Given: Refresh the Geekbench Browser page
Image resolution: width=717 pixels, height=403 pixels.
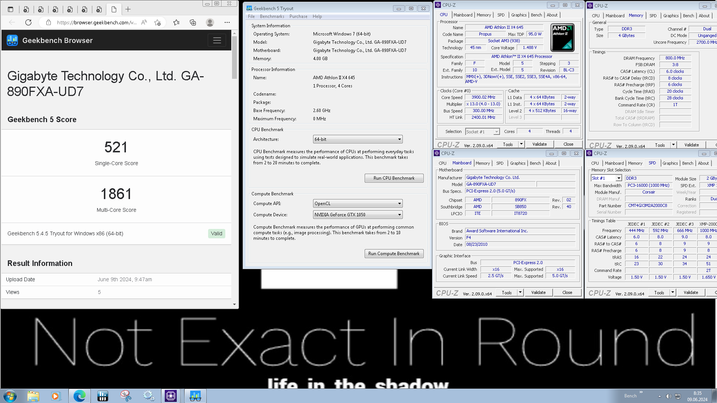Looking at the screenshot, I should pos(28,22).
